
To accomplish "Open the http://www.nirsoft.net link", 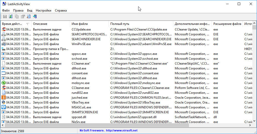I will [x=122, y=130].
